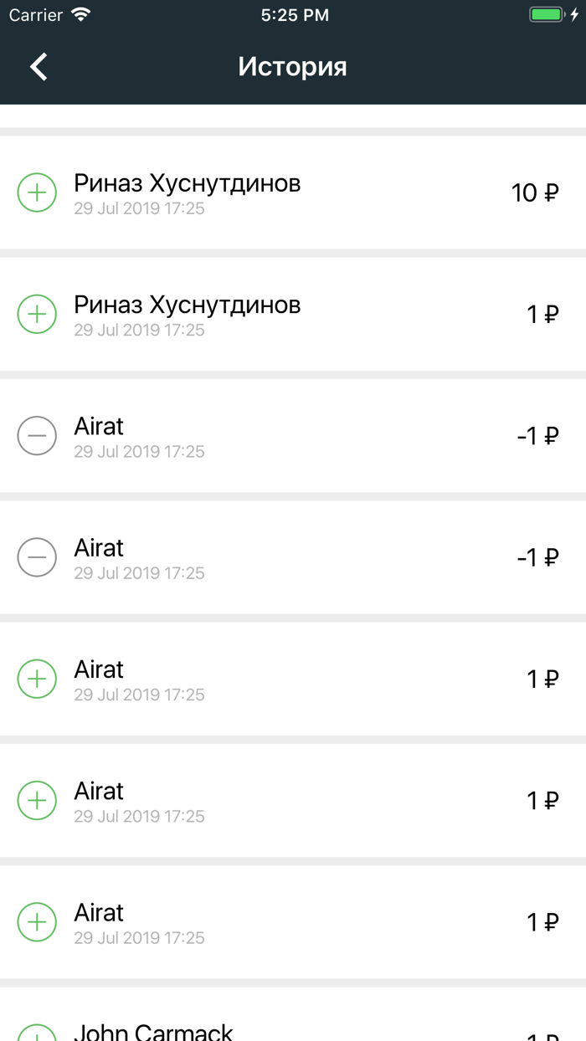Tap the back chevron in the navigation bar
Screen dimensions: 586x1041
click(x=37, y=65)
